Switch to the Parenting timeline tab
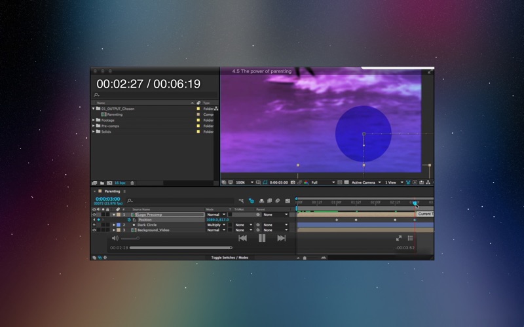524x327 pixels. pyautogui.click(x=112, y=191)
